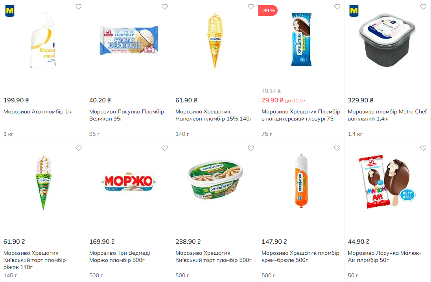Favorite the Аго пломбір 1кг ice cream
The image size is (431, 282).
click(79, 7)
